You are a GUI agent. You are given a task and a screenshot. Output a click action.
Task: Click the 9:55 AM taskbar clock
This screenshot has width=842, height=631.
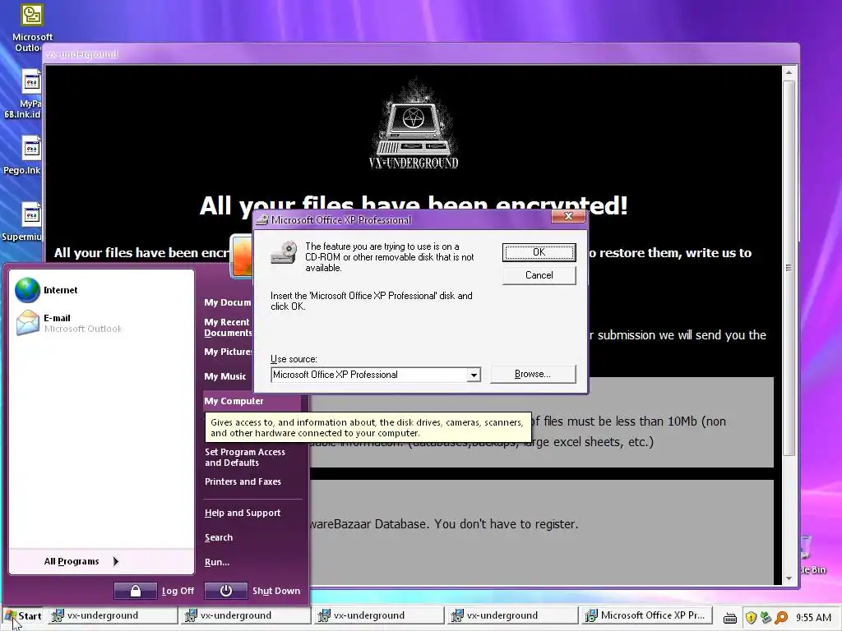click(813, 618)
